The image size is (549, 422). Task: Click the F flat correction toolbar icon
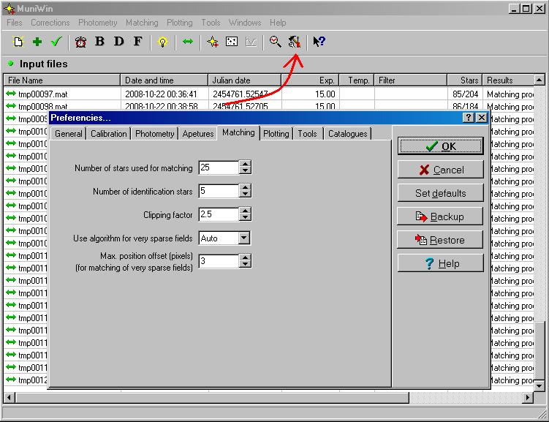point(137,42)
